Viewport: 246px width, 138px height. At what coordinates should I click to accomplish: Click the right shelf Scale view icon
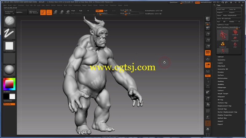point(208,98)
